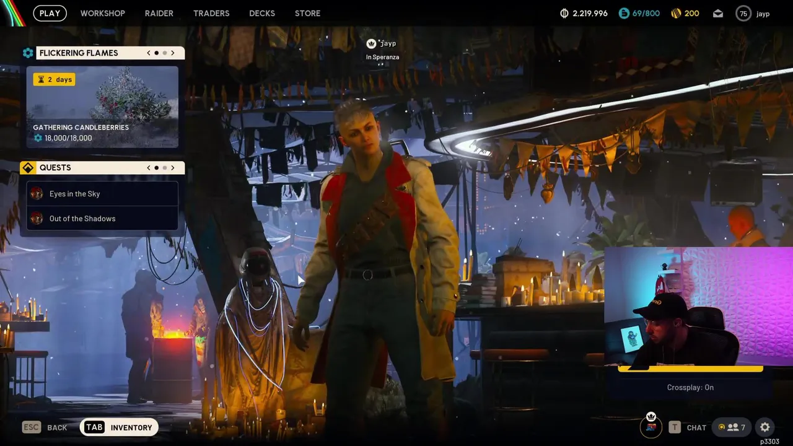
Task: Open the Eyes in the Sky quest
Action: pyautogui.click(x=102, y=194)
